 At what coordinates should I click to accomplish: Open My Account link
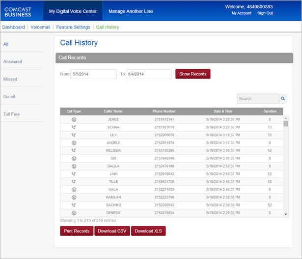coord(242,13)
